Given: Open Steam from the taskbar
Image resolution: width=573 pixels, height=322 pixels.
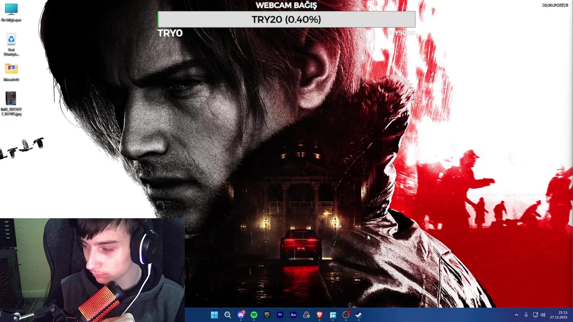Looking at the screenshot, I should (x=359, y=315).
